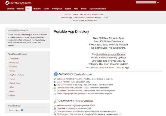Click the Database Browser Portable icon
The width and height of the screenshot is (166, 116).
point(55,111)
